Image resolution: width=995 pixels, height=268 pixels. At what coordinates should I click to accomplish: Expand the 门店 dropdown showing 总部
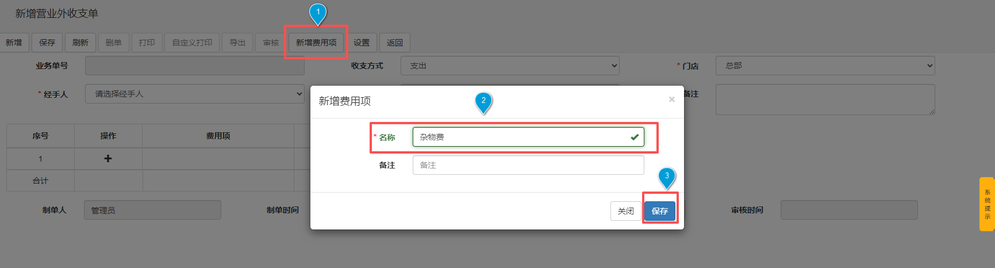(x=824, y=66)
